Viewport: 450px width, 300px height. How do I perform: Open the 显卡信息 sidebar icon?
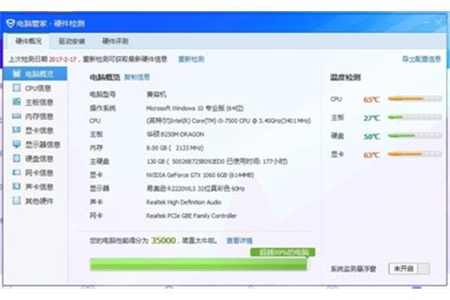click(x=16, y=130)
